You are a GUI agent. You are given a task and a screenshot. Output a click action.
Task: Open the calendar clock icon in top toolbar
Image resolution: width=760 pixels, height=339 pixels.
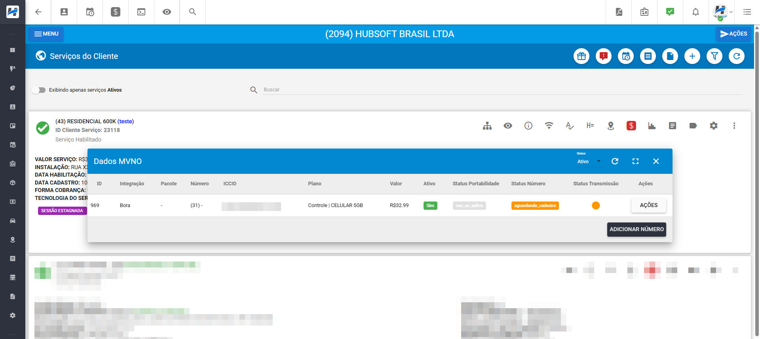tap(90, 12)
